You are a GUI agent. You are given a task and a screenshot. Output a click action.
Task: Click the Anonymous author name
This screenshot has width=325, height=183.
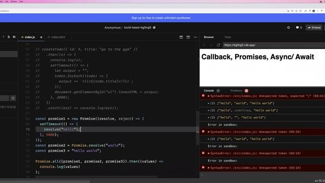pyautogui.click(x=112, y=27)
